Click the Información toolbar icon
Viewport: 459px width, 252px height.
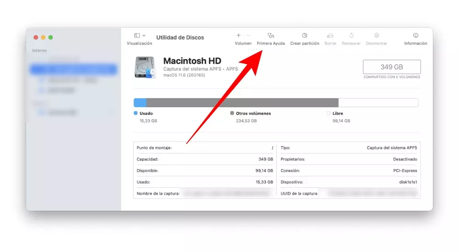(x=415, y=36)
